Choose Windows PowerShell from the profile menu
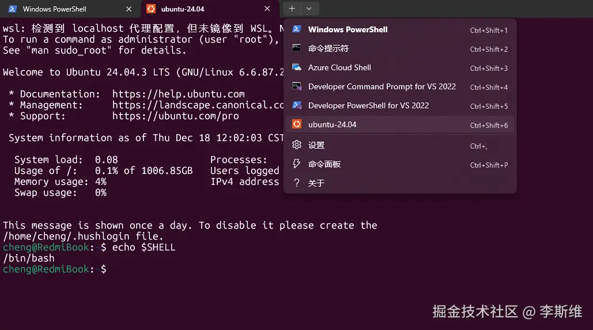This screenshot has height=330, width=593. tap(400, 29)
